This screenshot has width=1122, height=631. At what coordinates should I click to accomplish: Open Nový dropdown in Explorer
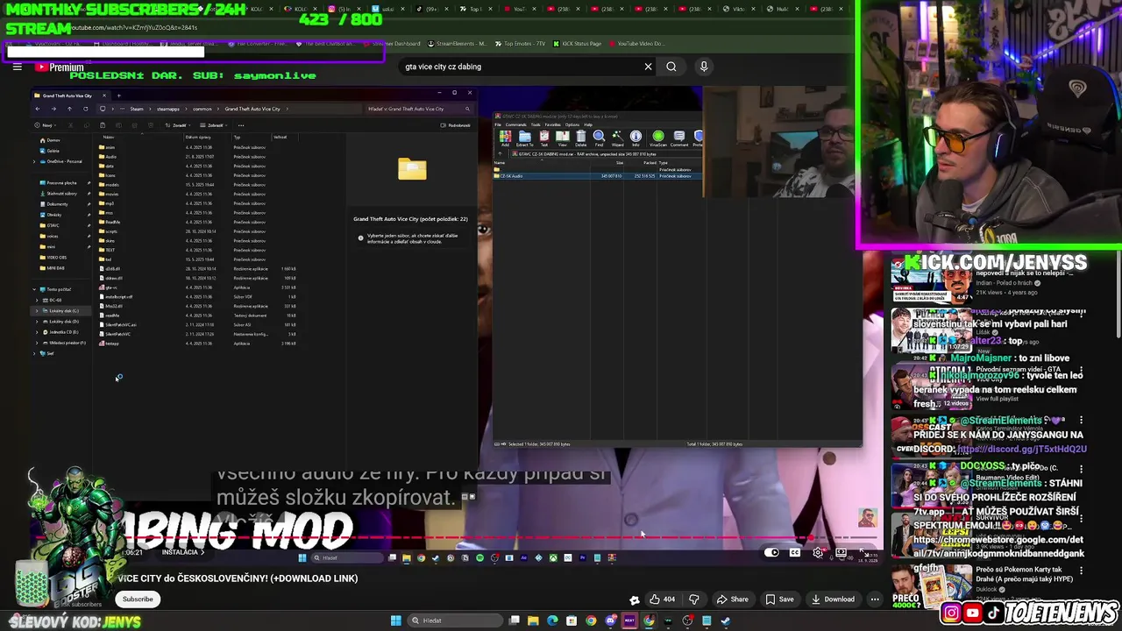tap(46, 125)
